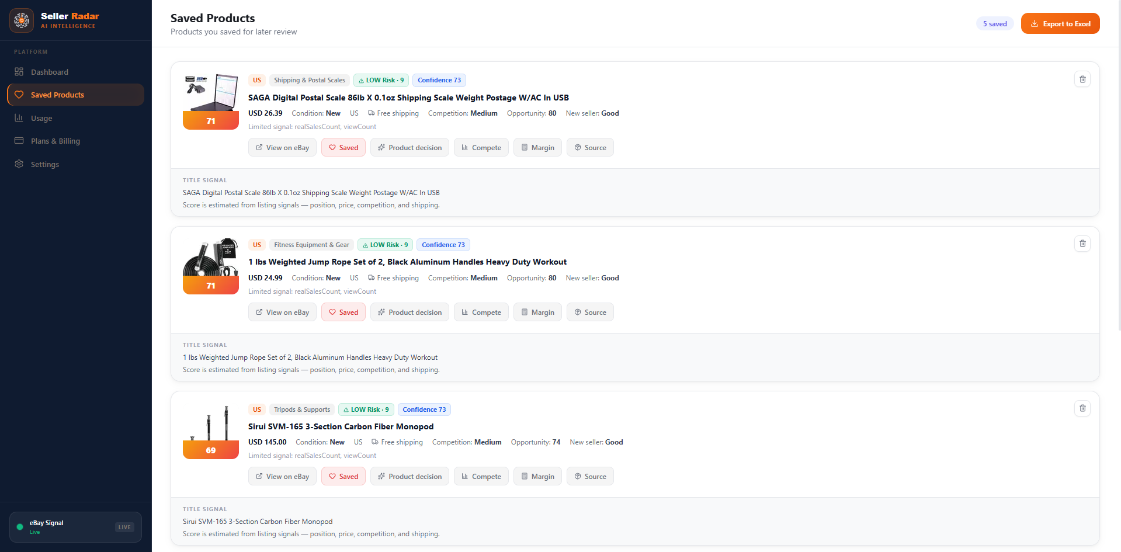1121x552 pixels.
Task: Click the 1 lbs Weighted Jump Rope title
Action: (x=407, y=262)
